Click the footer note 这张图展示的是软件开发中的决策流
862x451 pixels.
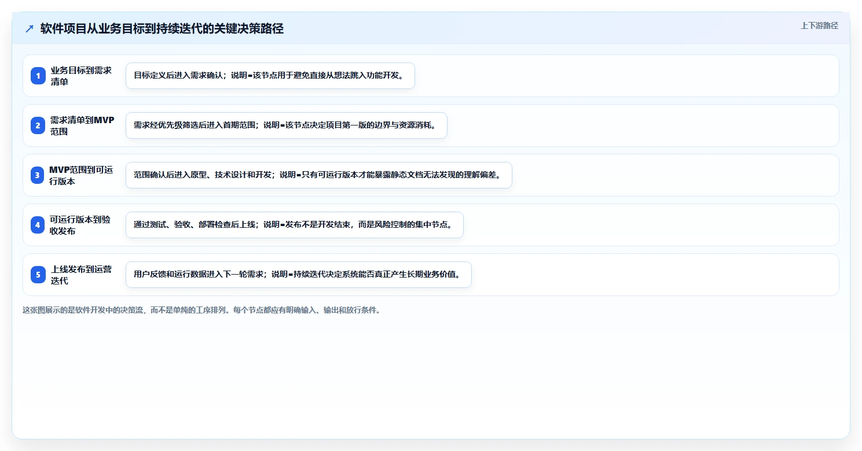coord(201,310)
